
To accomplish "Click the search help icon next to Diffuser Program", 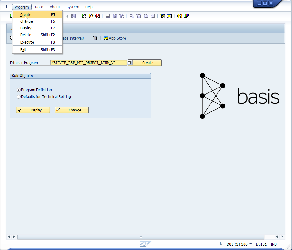I will (x=130, y=63).
